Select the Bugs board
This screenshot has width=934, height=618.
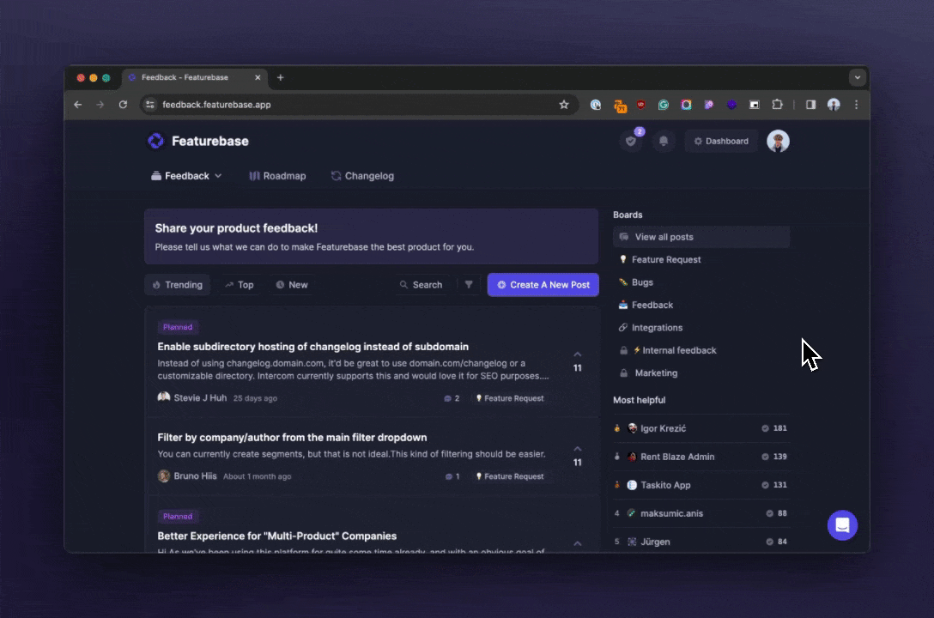pyautogui.click(x=701, y=282)
